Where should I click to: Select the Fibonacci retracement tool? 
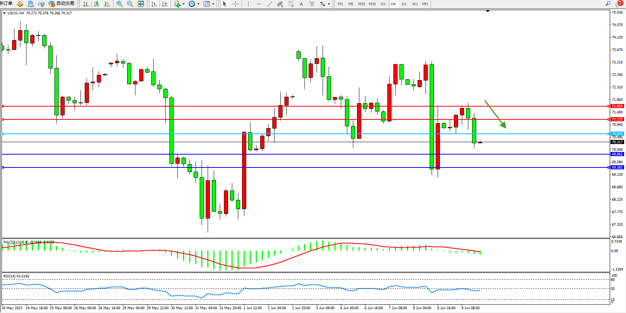tap(290, 4)
